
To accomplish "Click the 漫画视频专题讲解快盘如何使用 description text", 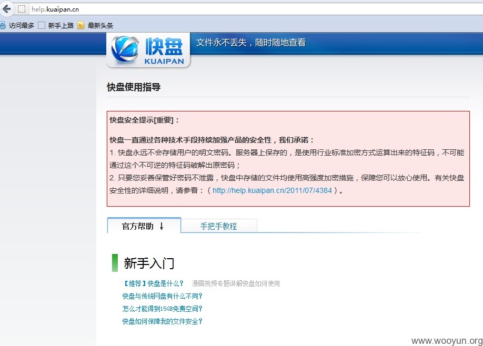I will click(x=236, y=283).
